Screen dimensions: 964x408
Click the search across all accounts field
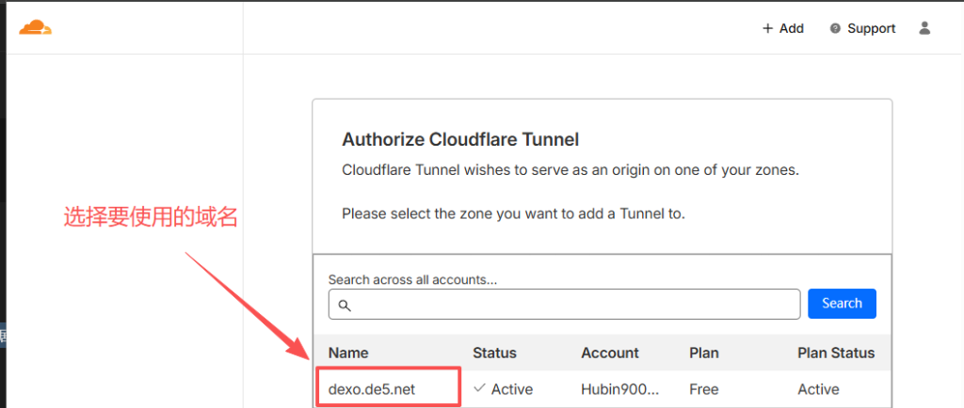[x=564, y=305]
